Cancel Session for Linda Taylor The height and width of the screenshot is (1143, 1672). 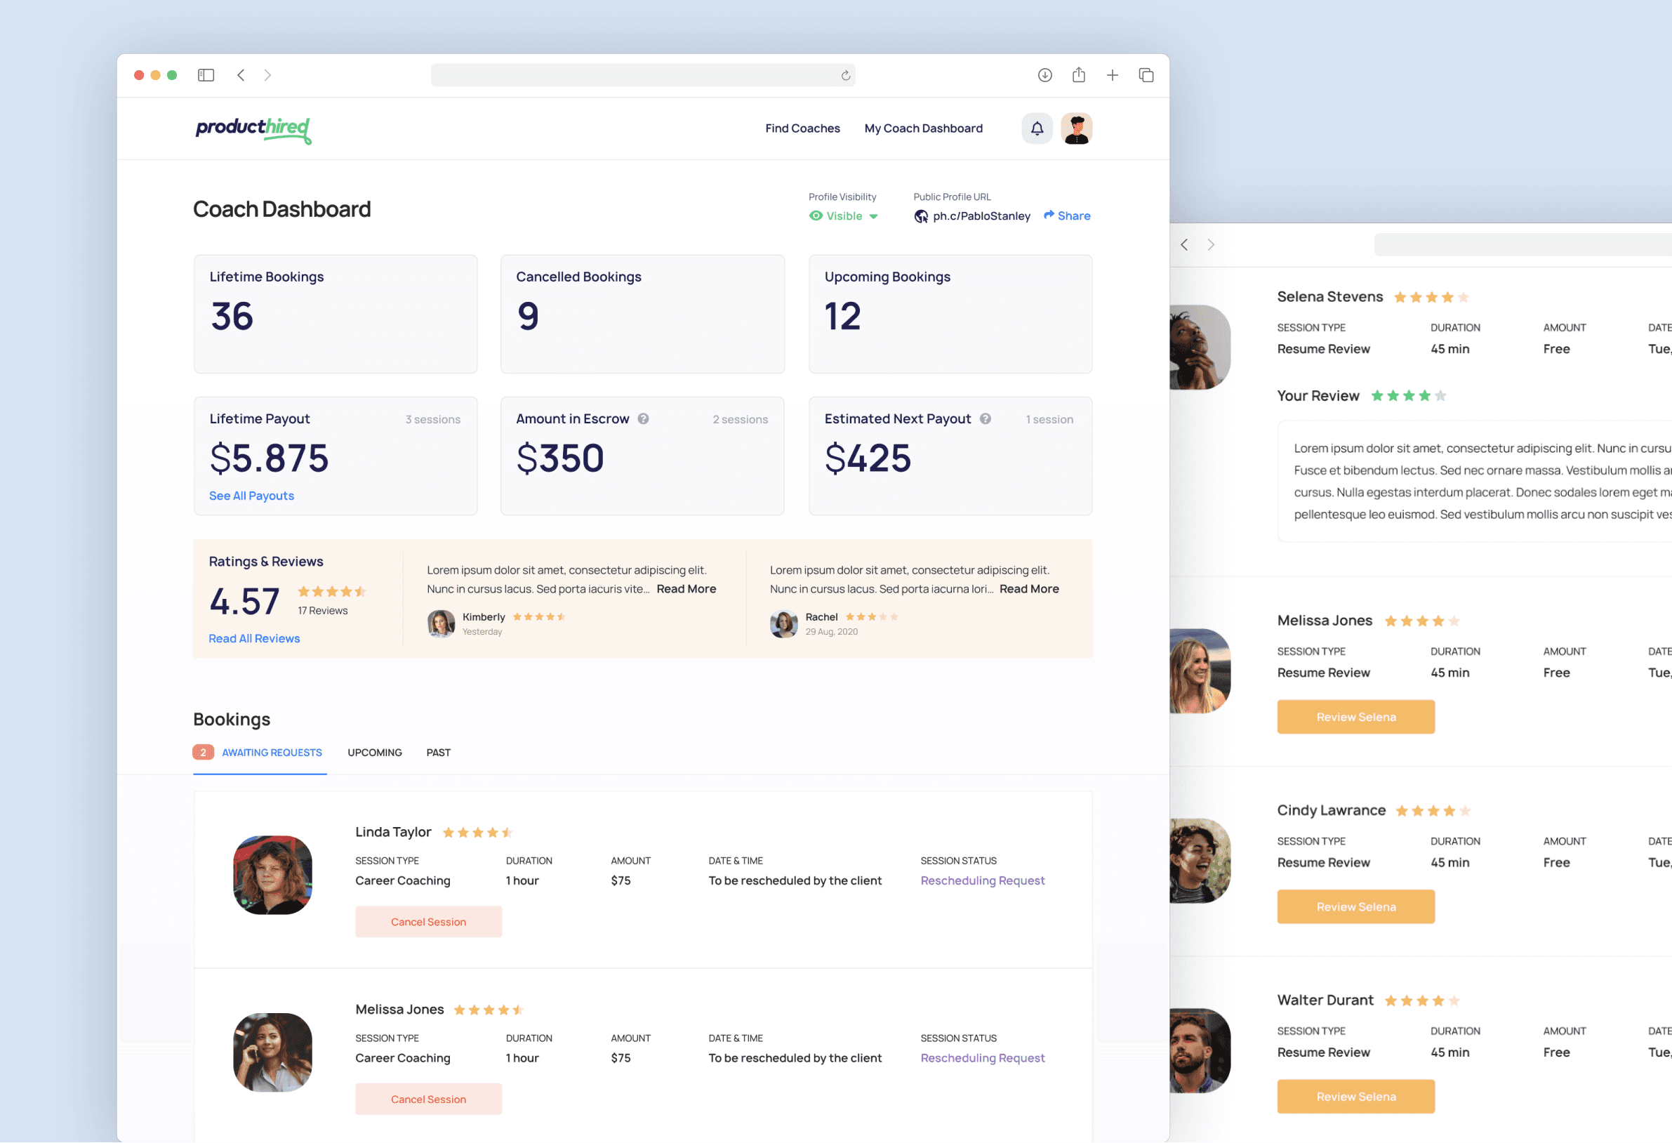tap(428, 922)
